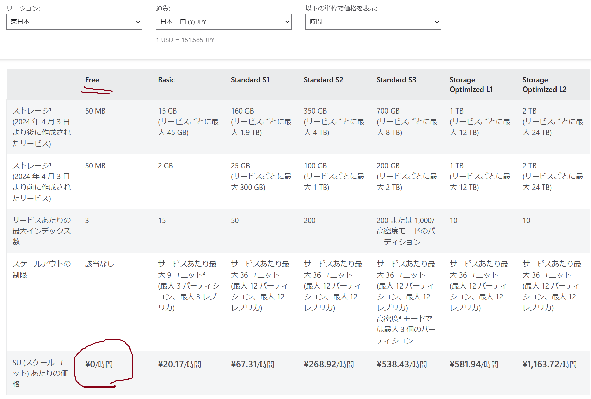Click the ストレージ (2024年4月3日より前) row label
This screenshot has width=591, height=399.
tap(42, 182)
